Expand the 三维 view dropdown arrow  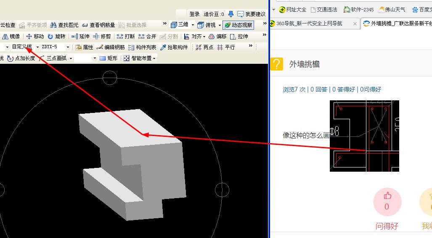click(x=193, y=25)
